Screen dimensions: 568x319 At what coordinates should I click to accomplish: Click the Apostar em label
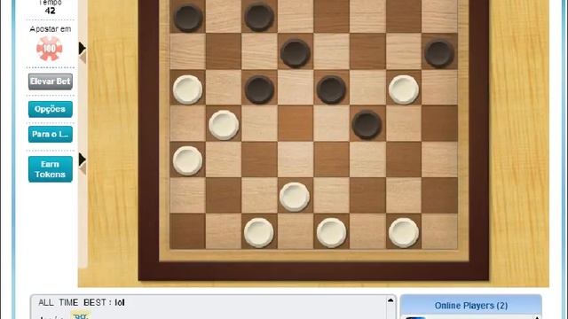tap(51, 29)
